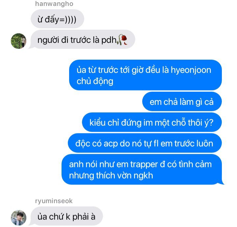The image size is (237, 227).
Task: Click the word "hyeonjoon" in blue message
Action: pyautogui.click(x=191, y=70)
